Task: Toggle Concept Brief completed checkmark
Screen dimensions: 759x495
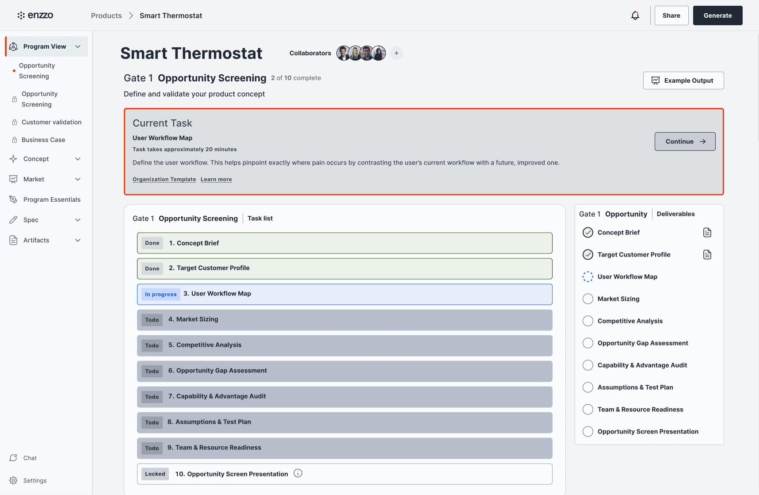Action: 588,233
